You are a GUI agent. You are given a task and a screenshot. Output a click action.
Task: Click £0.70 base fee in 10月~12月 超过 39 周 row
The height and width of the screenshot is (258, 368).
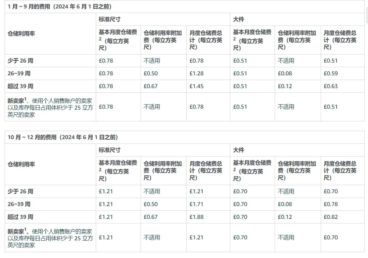(240, 217)
